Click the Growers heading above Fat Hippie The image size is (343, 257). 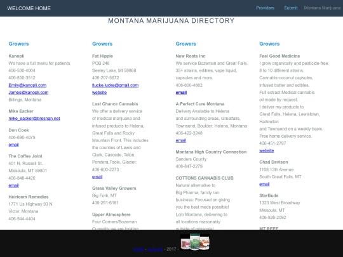coord(102,44)
